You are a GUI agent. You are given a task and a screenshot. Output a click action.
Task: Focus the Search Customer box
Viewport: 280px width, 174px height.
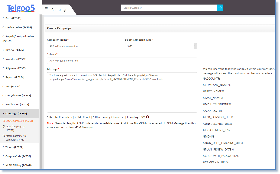point(169,8)
